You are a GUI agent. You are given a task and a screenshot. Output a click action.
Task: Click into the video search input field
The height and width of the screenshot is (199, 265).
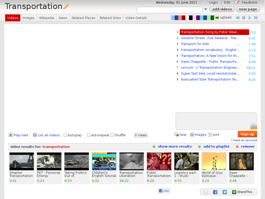click(x=169, y=10)
